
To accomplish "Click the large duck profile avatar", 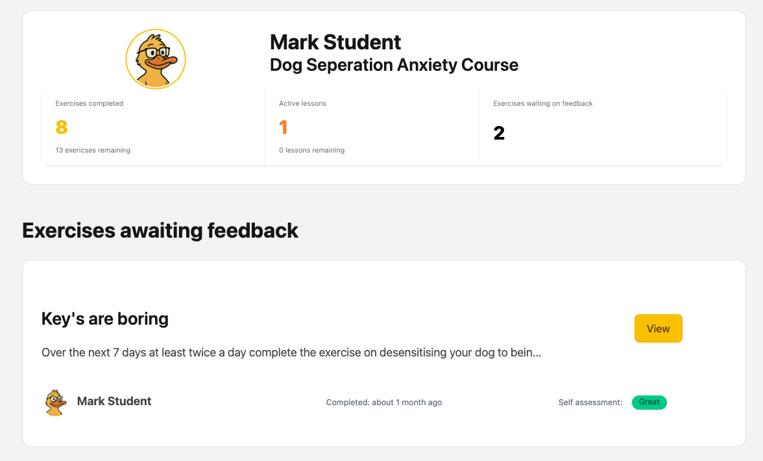I will [x=156, y=59].
